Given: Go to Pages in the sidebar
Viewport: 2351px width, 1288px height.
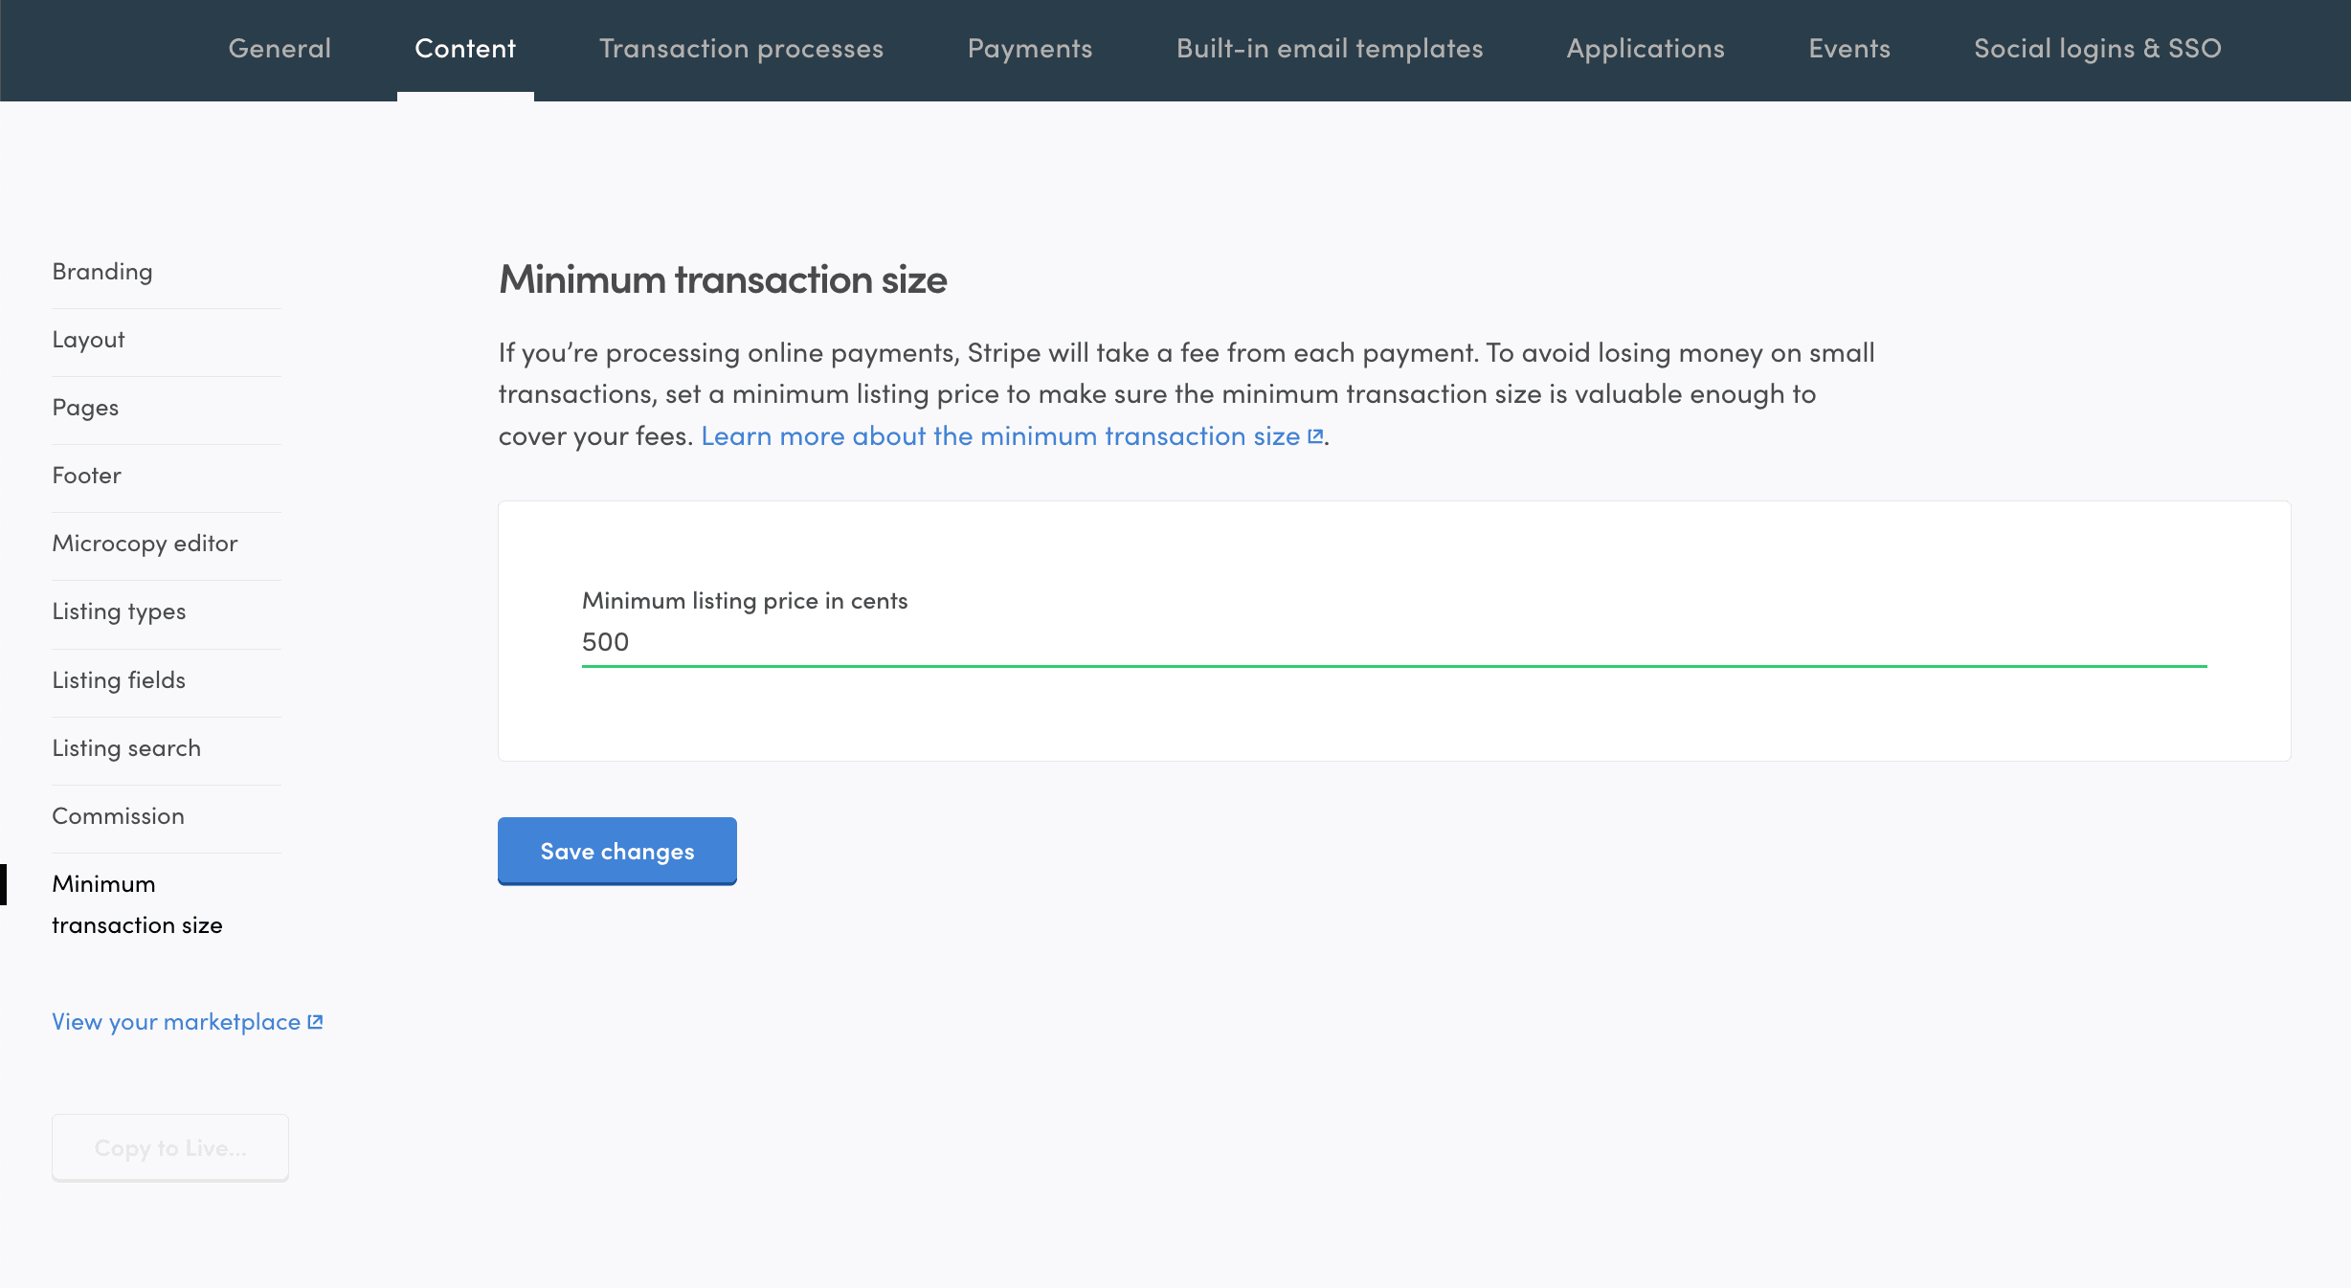Looking at the screenshot, I should coord(85,408).
